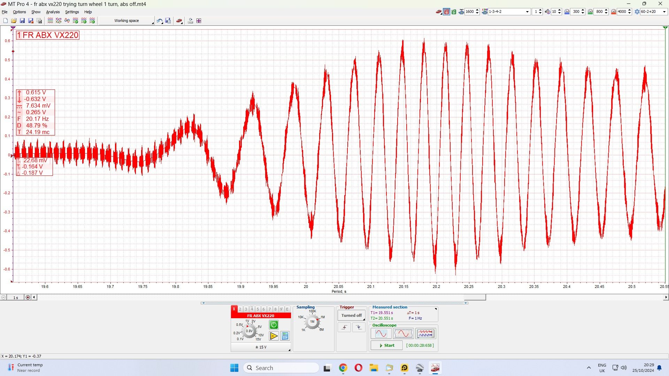669x376 pixels.
Task: Click the save floppy disk icon
Action: click(22, 21)
